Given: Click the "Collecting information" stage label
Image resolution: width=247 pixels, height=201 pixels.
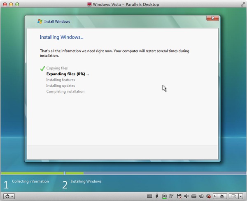Looking at the screenshot, I should (x=30, y=181).
